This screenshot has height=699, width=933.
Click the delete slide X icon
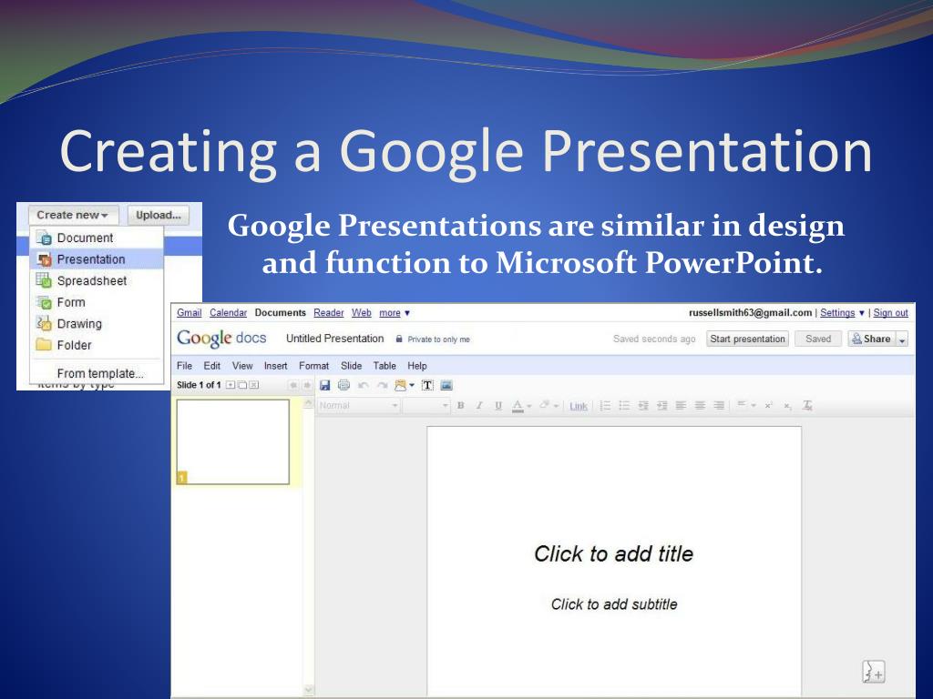click(254, 385)
